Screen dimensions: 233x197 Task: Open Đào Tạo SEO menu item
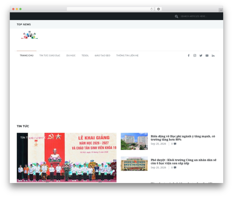point(103,55)
